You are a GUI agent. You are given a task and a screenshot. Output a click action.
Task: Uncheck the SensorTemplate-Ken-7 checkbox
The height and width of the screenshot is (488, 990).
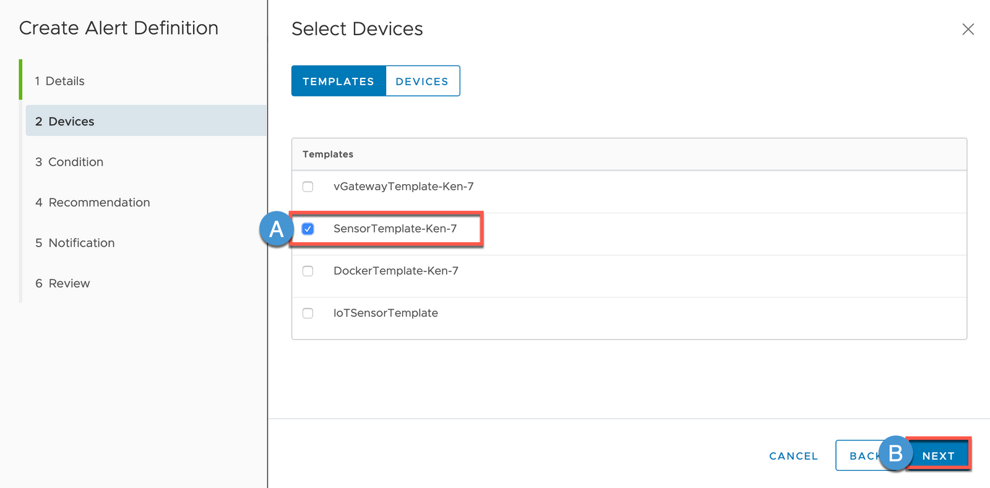pyautogui.click(x=308, y=229)
